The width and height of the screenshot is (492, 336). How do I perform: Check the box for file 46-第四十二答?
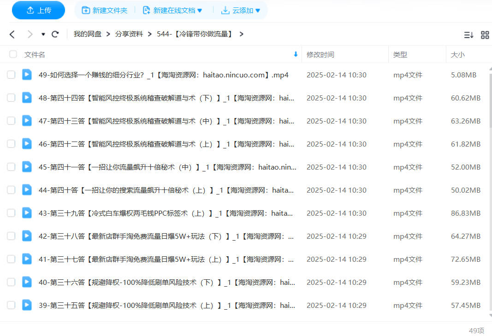point(11,144)
